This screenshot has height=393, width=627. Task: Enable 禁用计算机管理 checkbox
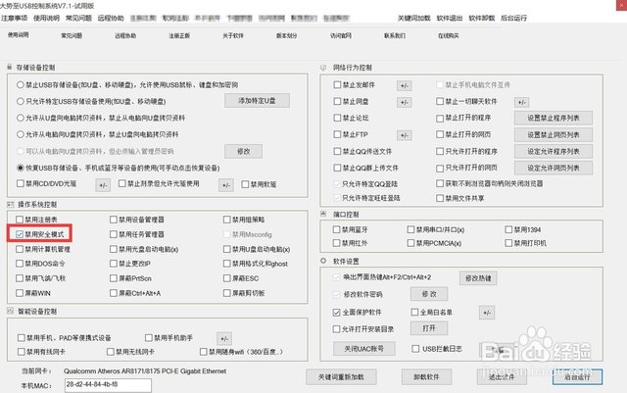(20, 249)
